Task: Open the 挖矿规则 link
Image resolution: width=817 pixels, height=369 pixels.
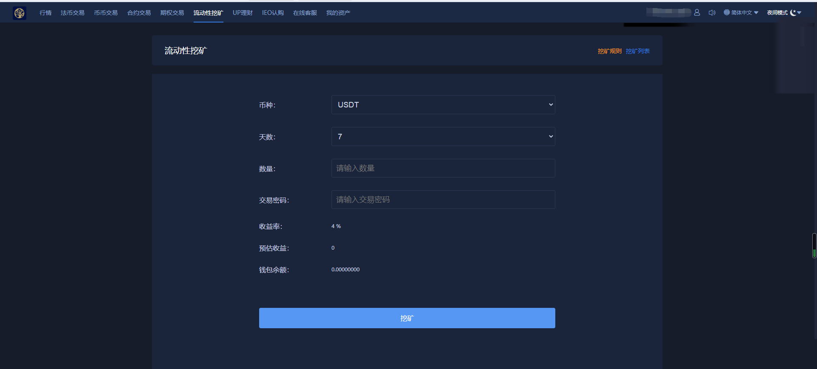Action: [x=609, y=51]
